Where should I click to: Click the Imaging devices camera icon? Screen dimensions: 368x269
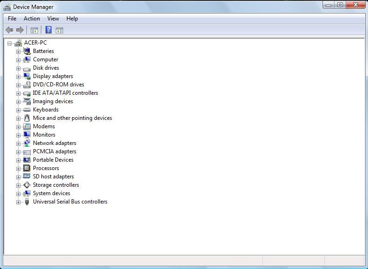27,101
